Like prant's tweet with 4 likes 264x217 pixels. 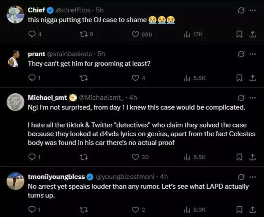click(135, 78)
